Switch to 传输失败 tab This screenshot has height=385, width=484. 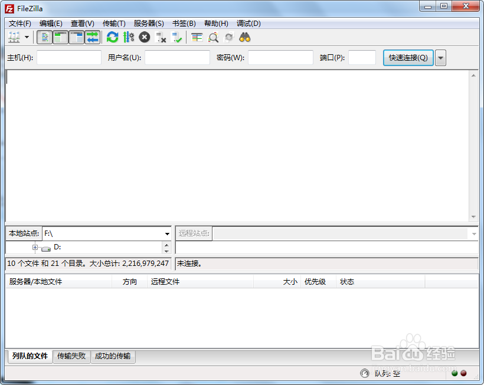pyautogui.click(x=71, y=356)
